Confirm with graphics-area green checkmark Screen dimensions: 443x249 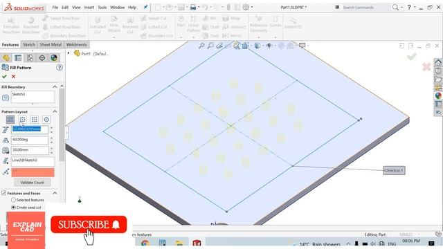(x=412, y=57)
